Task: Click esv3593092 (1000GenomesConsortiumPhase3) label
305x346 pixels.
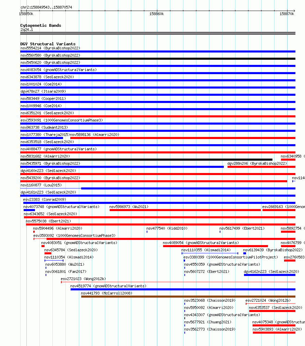Action: click(74, 235)
